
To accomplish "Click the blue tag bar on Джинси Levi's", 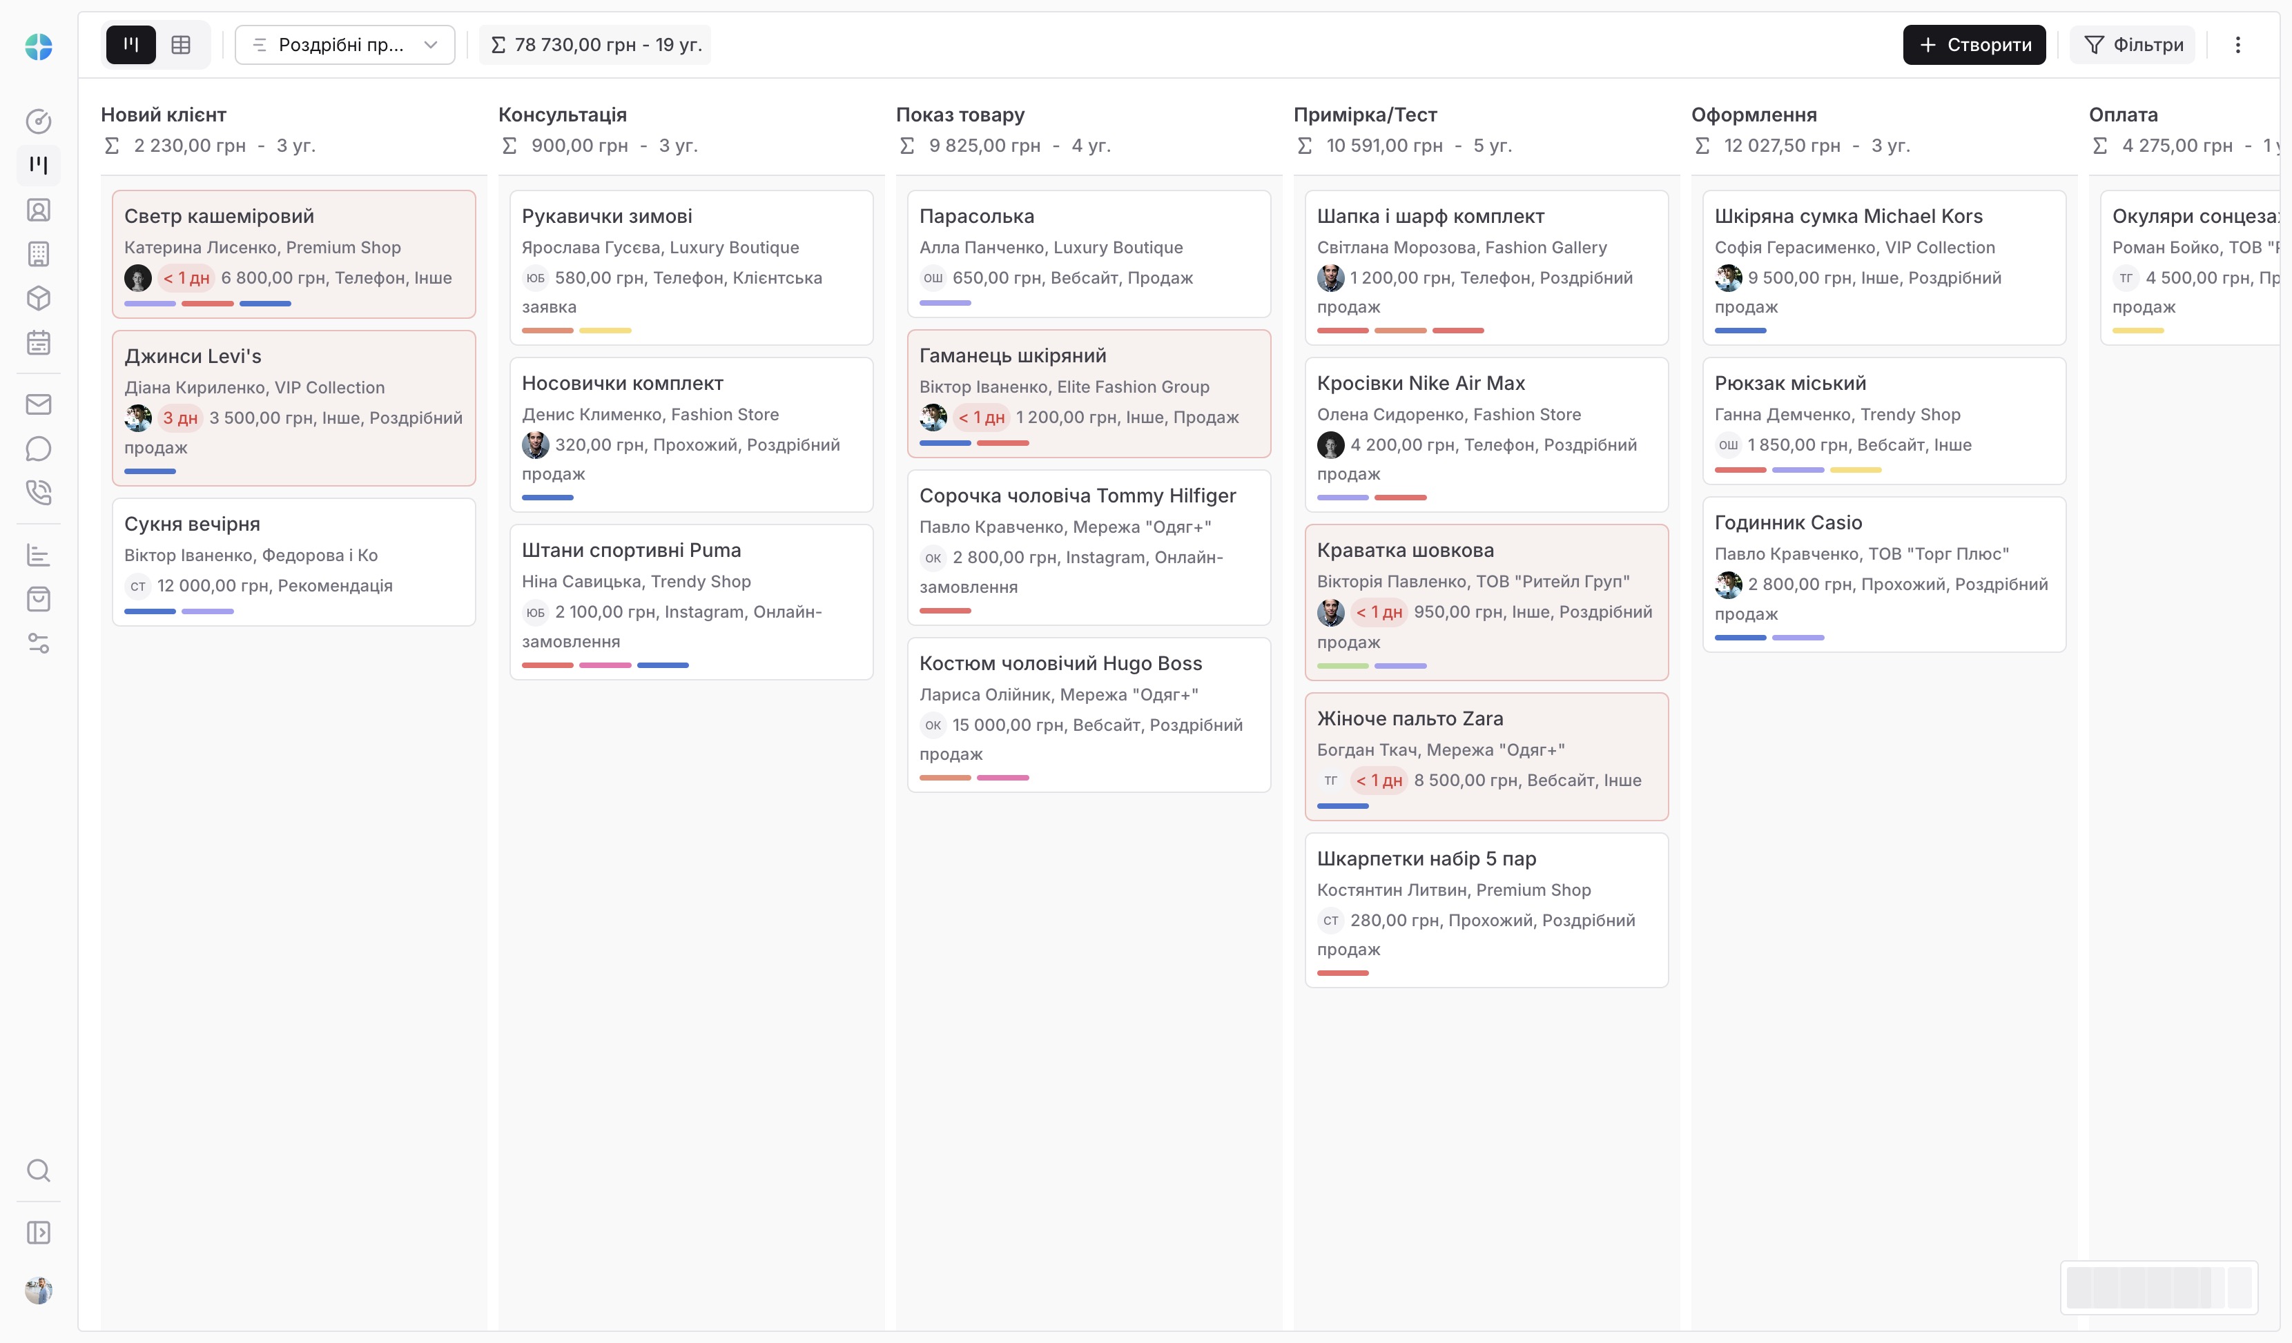I will 150,471.
